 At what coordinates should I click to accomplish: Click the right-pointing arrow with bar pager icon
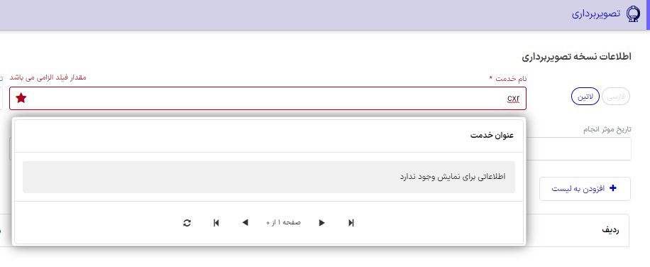coord(351,223)
